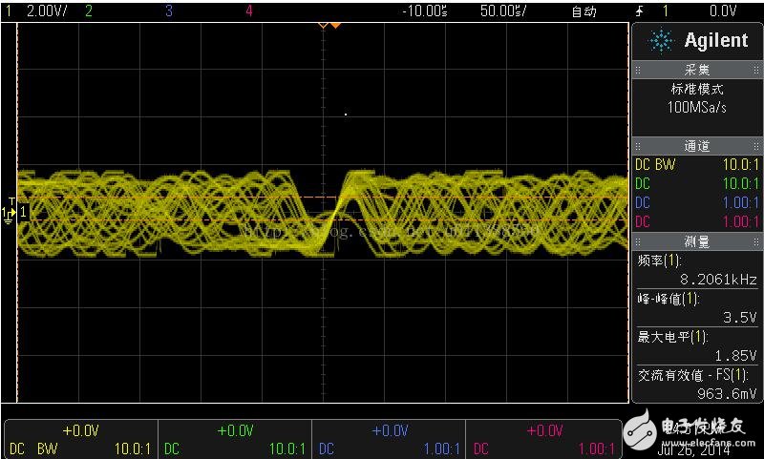
Task: Toggle channel 2 in the top bar
Action: pos(89,11)
